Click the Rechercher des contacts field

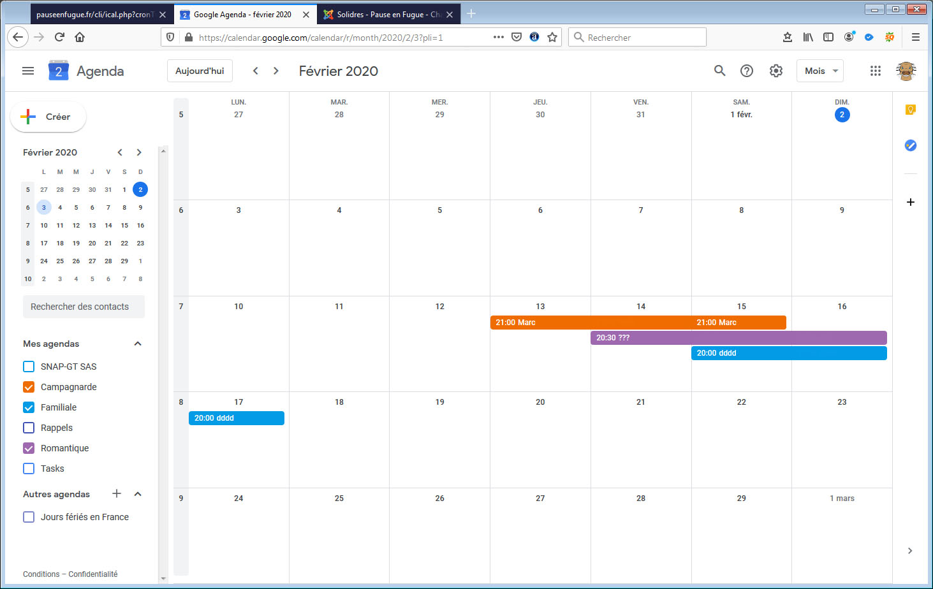pyautogui.click(x=84, y=307)
